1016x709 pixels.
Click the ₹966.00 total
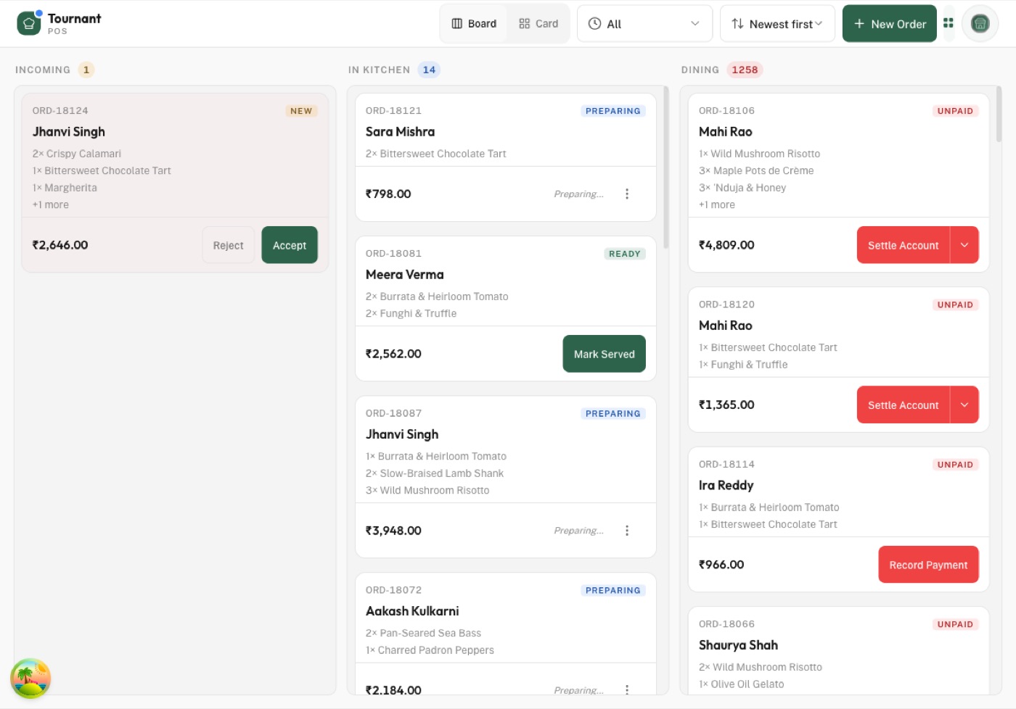tap(721, 565)
